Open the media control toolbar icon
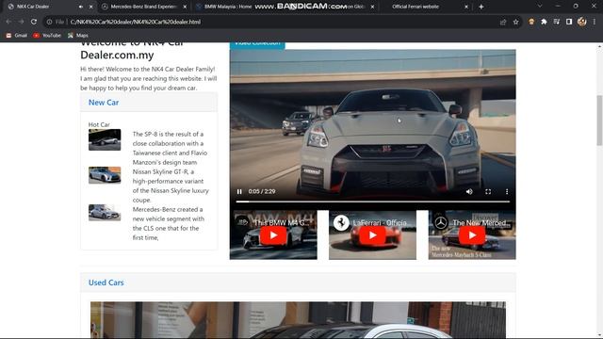 [x=557, y=22]
